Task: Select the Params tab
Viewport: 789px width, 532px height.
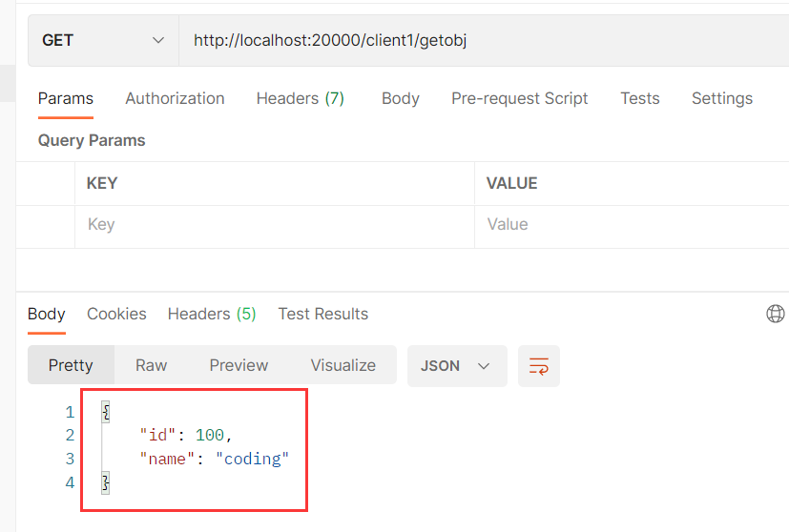Action: click(66, 98)
